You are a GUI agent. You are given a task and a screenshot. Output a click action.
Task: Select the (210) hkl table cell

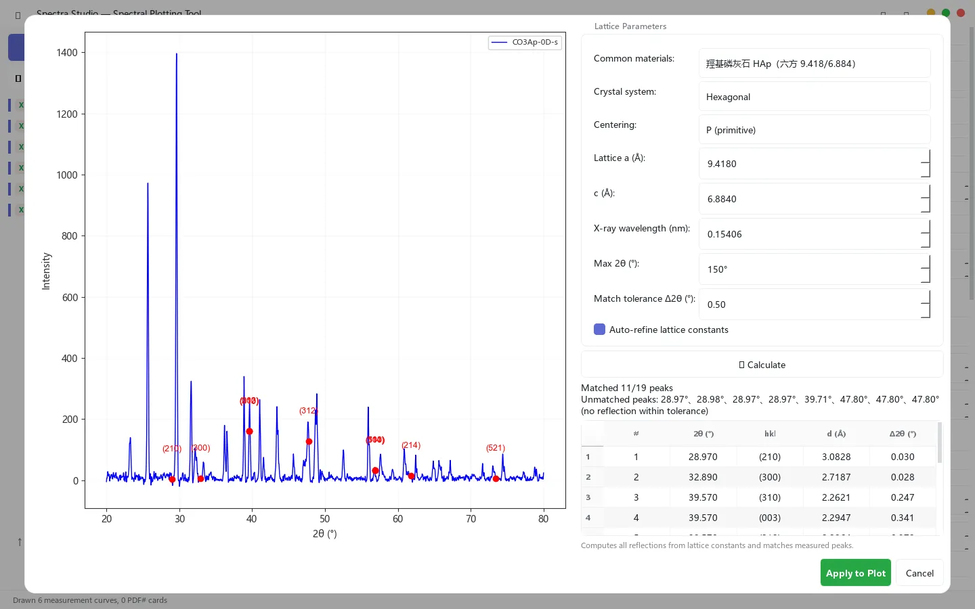click(x=770, y=457)
